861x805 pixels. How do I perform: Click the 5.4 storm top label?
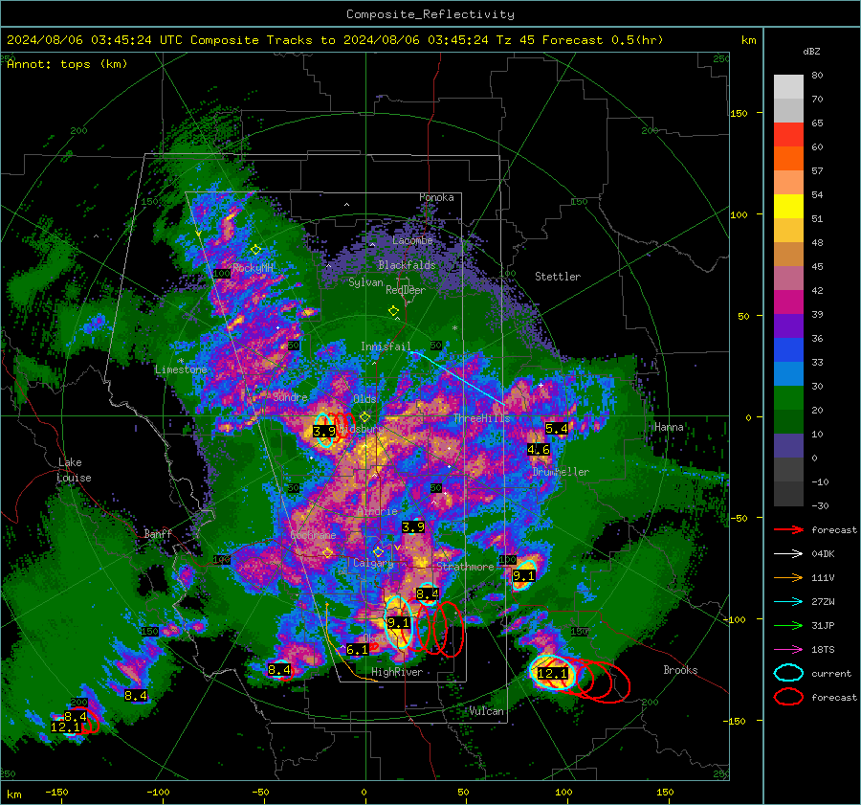[x=556, y=428]
